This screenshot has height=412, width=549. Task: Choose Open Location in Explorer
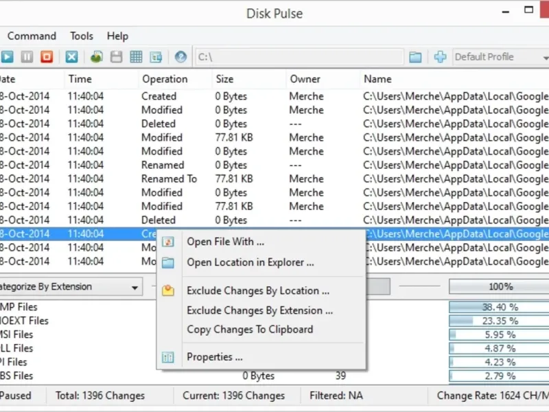[x=250, y=262]
